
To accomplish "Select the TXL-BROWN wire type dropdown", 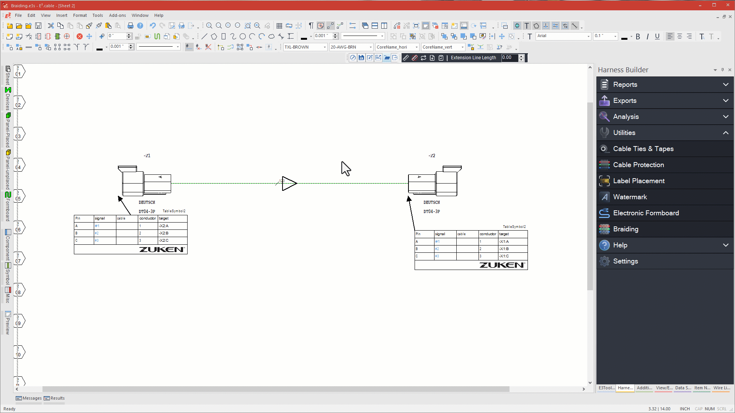I will pyautogui.click(x=305, y=47).
